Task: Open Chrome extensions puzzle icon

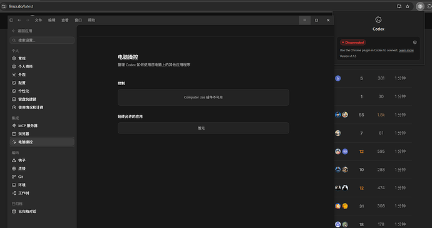Action: point(429,6)
